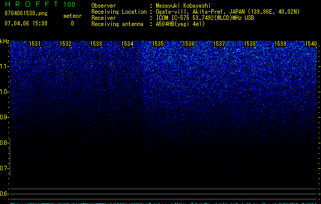Click the kHz axis unit label
Screen dimensions: 321x204
(5, 41)
